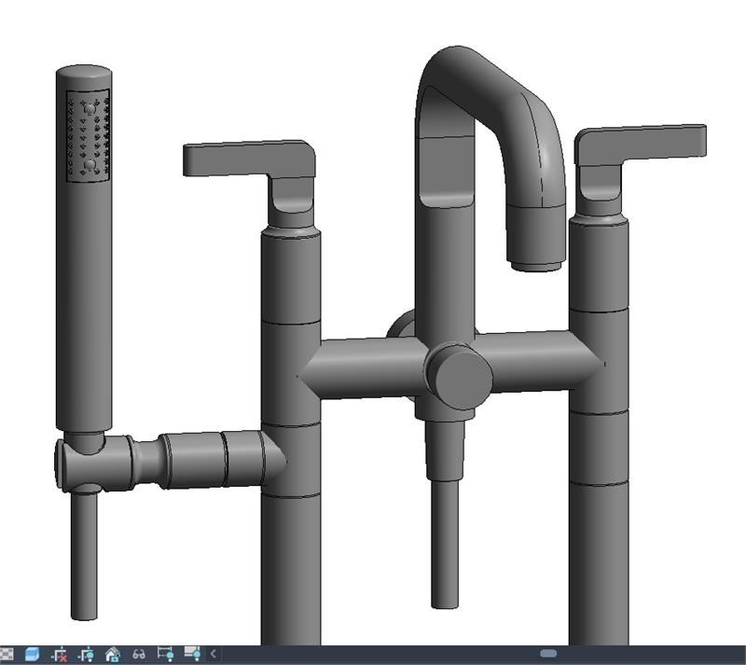This screenshot has height=665, width=746.
Task: Click the last lightbulb icon before the chevron
Action: coord(193,654)
